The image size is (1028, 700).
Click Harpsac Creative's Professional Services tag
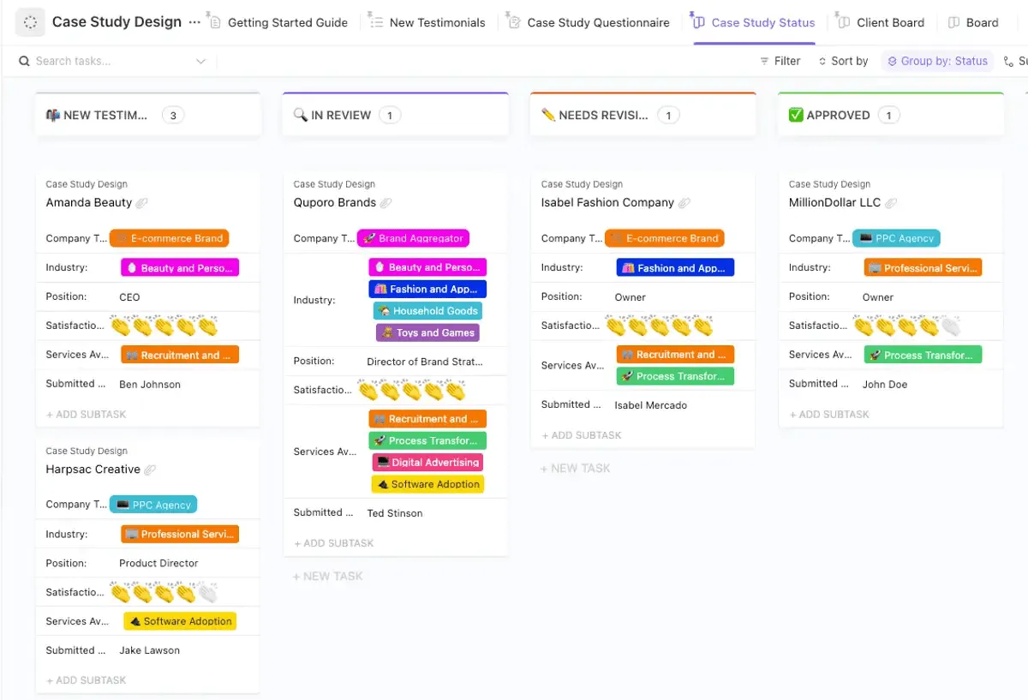(x=180, y=534)
